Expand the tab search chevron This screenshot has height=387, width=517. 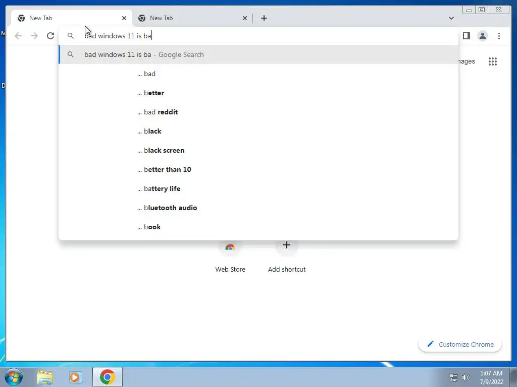pos(451,18)
